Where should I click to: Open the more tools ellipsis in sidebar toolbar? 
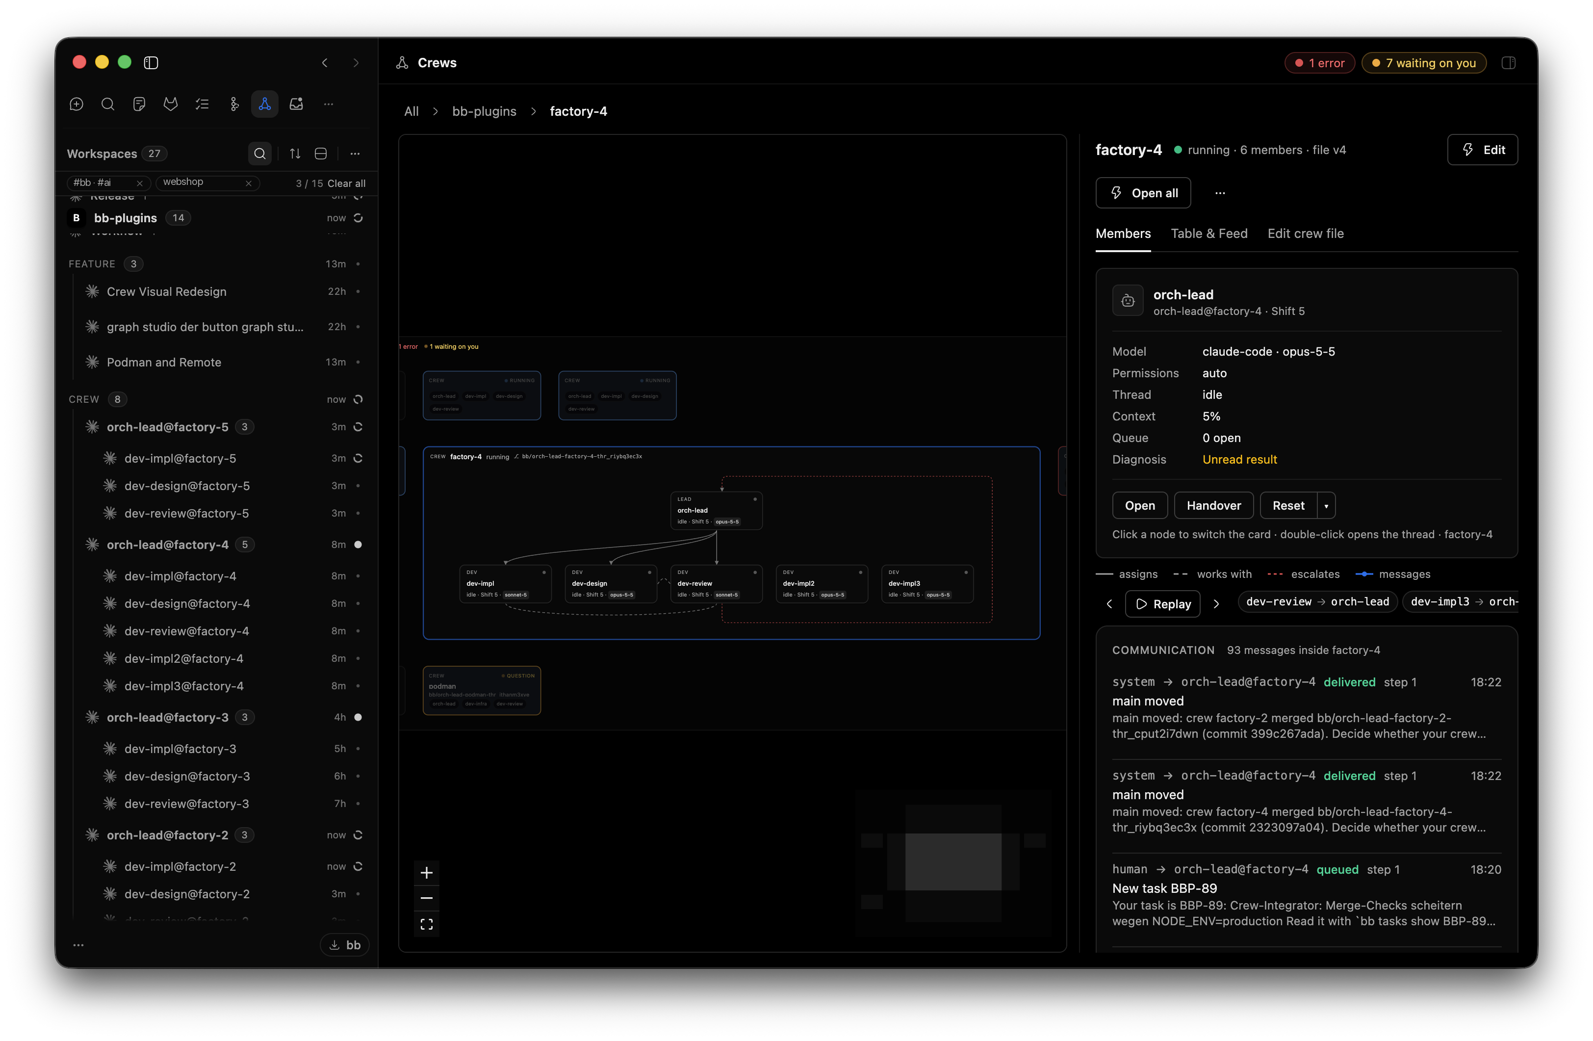click(x=328, y=104)
